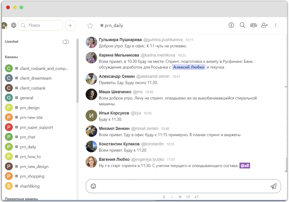
Task: Open the channel members list icon
Action: (253, 25)
